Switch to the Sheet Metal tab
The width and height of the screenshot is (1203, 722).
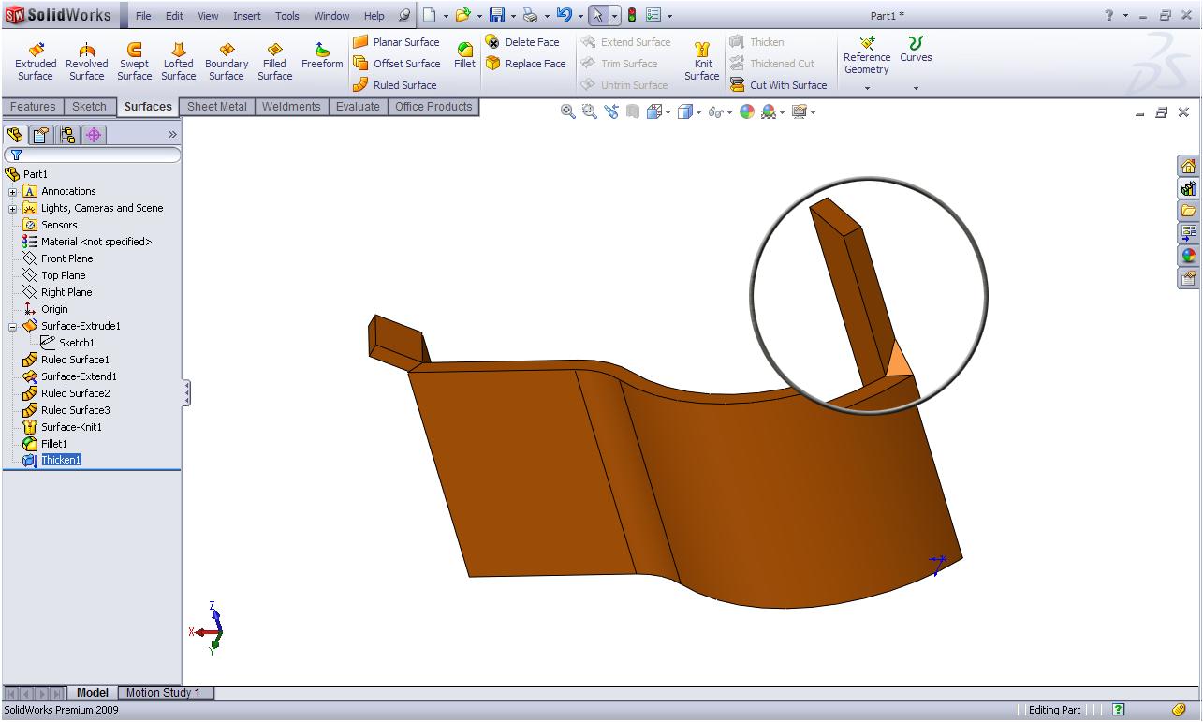[x=217, y=107]
